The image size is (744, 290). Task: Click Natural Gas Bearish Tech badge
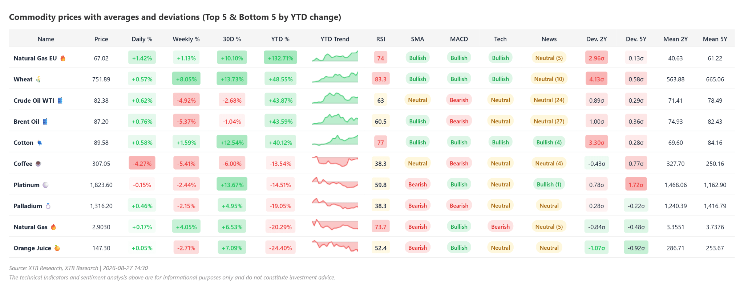[500, 226]
